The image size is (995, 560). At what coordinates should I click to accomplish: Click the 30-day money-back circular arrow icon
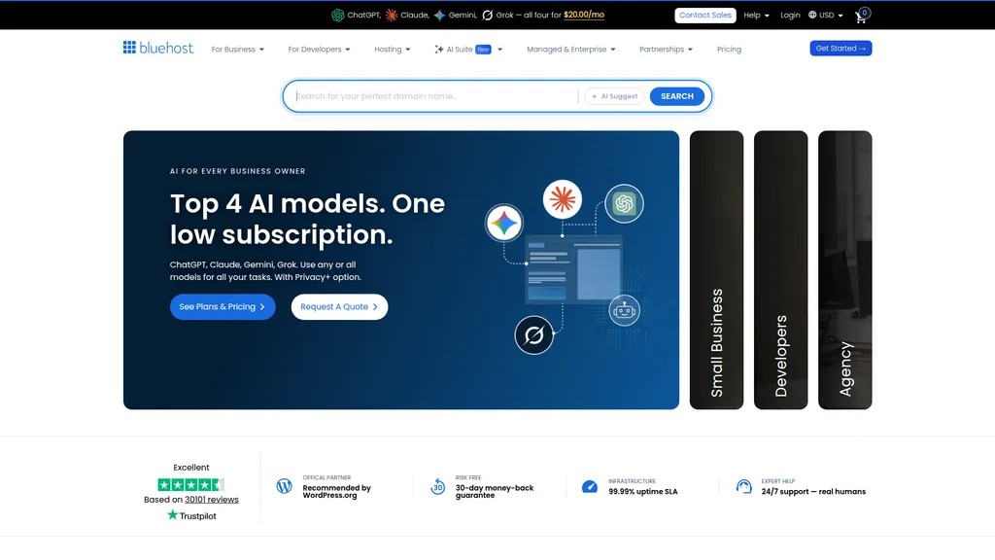click(438, 487)
